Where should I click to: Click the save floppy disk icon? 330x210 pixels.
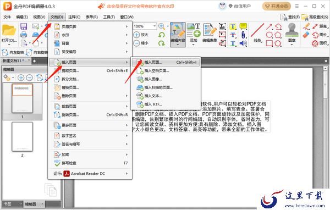[x=24, y=26]
